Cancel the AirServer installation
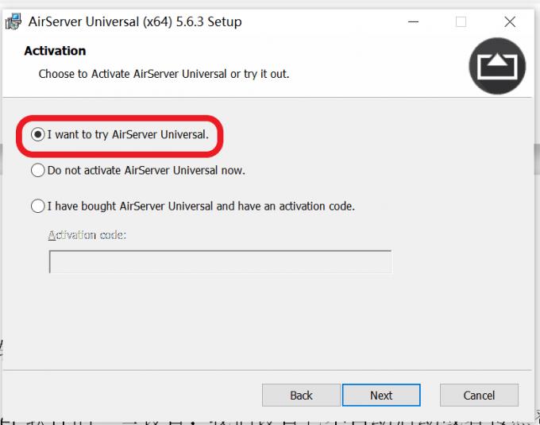Screen dimensions: 540x425 click(x=479, y=395)
